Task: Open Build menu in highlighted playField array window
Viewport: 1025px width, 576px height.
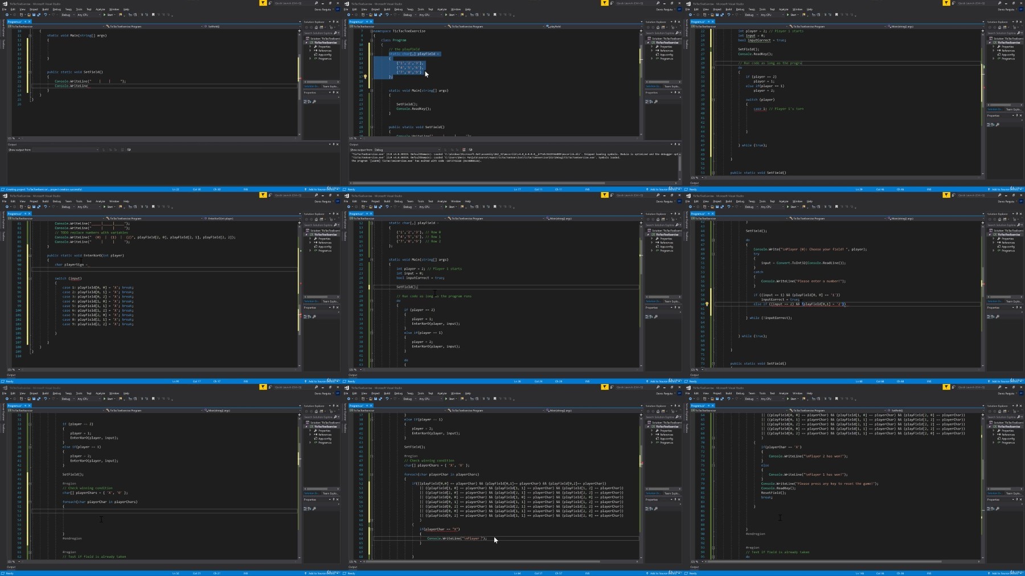Action: pyautogui.click(x=387, y=9)
